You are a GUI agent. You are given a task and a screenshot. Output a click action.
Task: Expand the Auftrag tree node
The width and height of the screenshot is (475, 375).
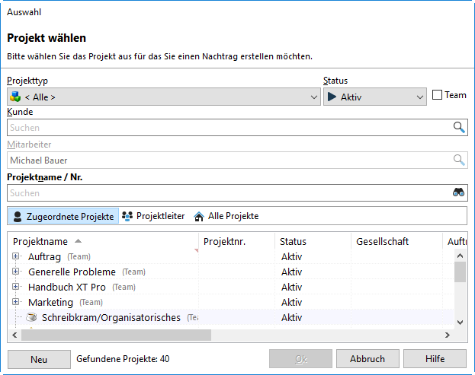tap(16, 257)
